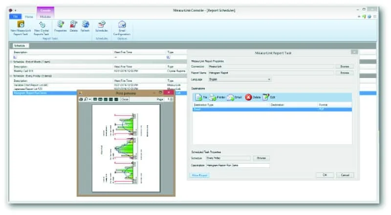
Task: Click the print icon in Print preview
Action: 81,99
